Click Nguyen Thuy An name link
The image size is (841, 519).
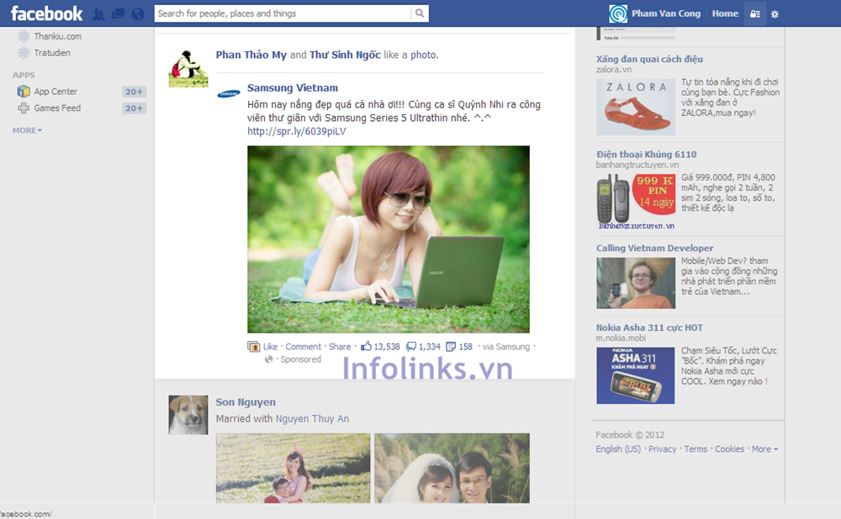click(x=312, y=419)
